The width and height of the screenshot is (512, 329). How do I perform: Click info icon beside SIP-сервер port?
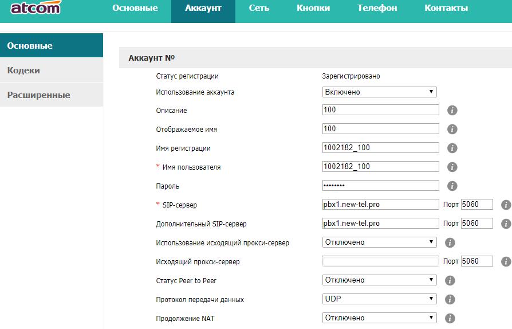pyautogui.click(x=506, y=205)
